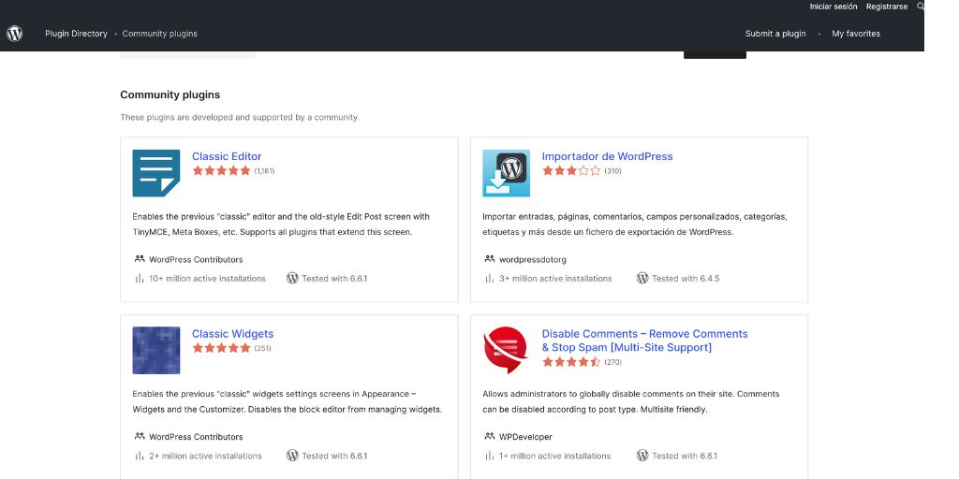
Task: Click Classic Editor's active installations chart icon
Action: click(x=139, y=279)
